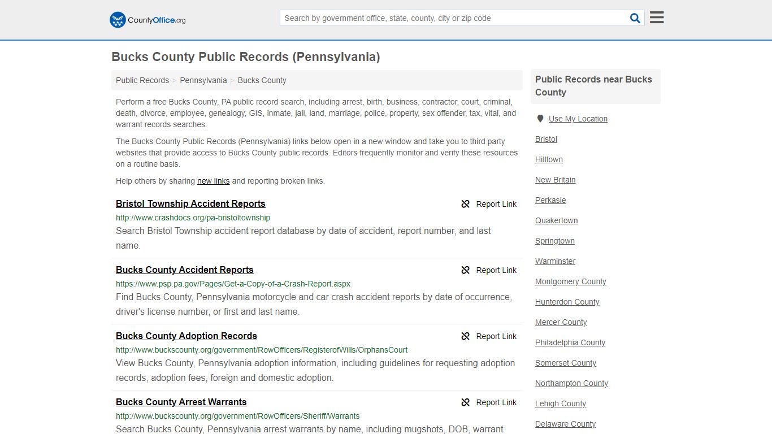Open Somerset County records

[x=565, y=363]
